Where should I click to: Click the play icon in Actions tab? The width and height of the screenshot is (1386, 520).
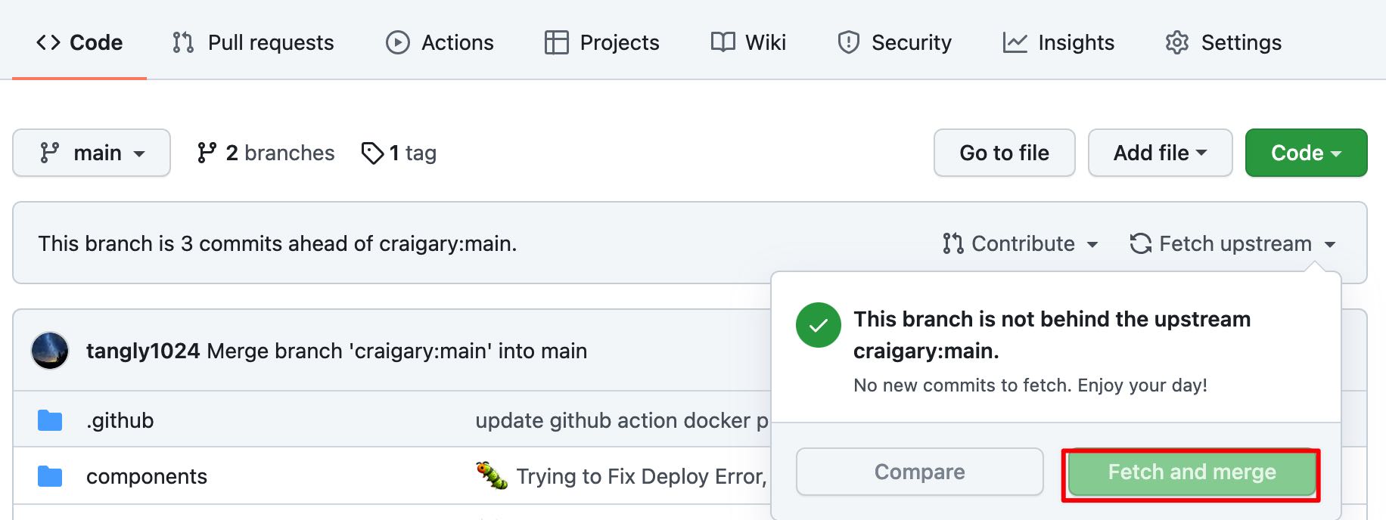pyautogui.click(x=398, y=42)
